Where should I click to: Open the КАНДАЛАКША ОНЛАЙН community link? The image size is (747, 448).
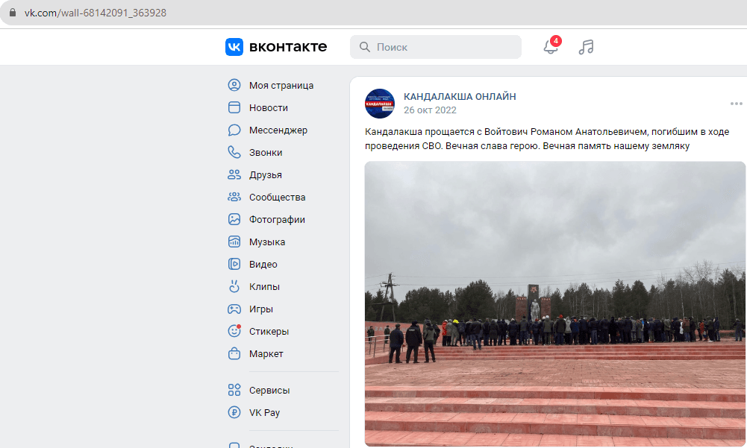tap(460, 97)
